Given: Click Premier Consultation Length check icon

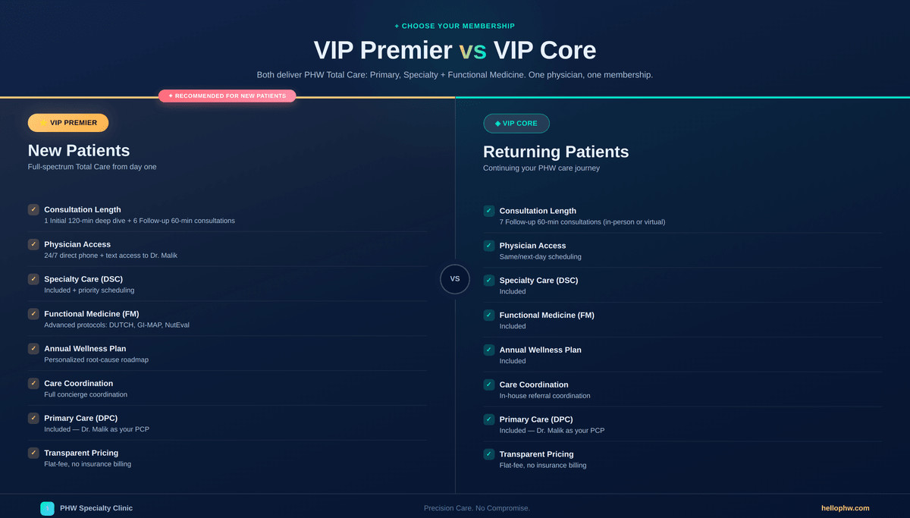Looking at the screenshot, I should coord(33,209).
